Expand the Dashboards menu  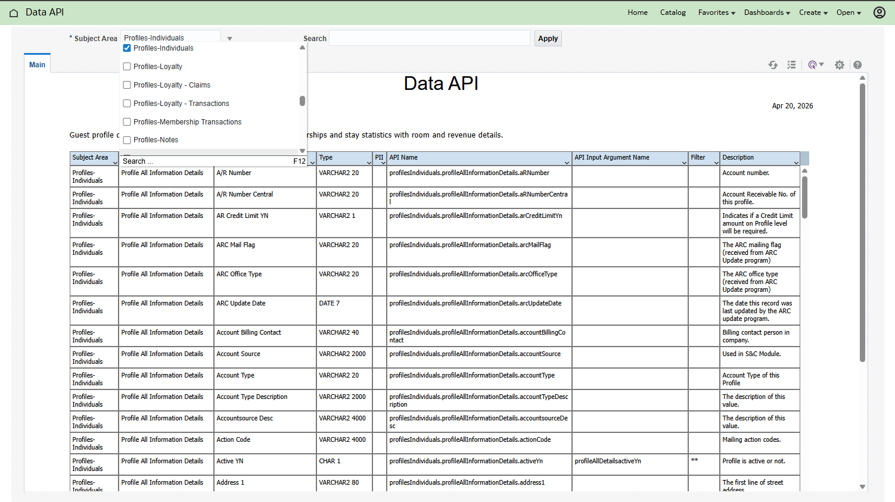(x=767, y=13)
